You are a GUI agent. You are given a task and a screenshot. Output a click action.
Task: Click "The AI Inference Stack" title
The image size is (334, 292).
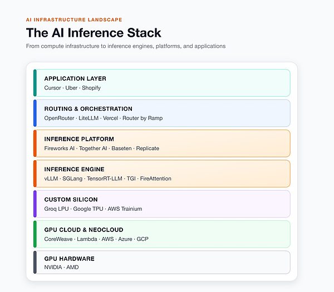[x=94, y=33]
